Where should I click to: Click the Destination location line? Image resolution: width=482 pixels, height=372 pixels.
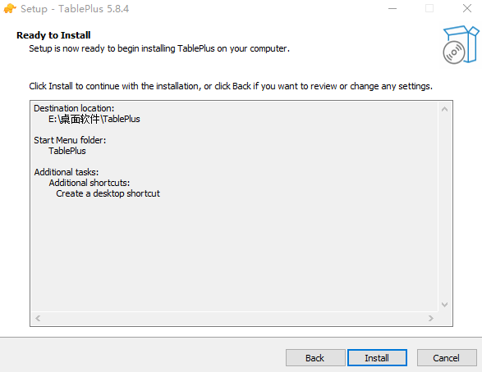74,108
